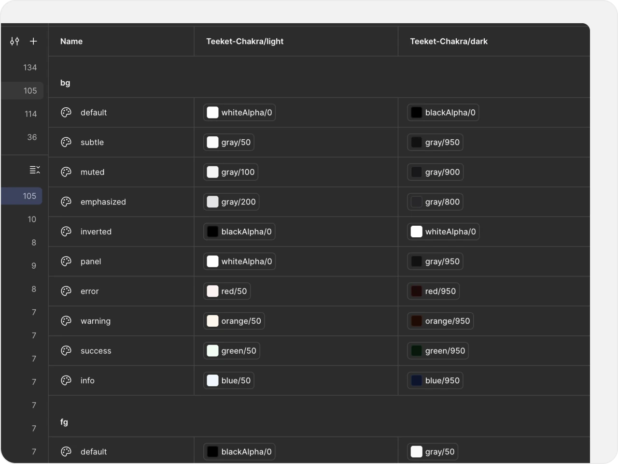Open the blackAlpha/0 chip in inverted row
The image size is (618, 464).
239,232
